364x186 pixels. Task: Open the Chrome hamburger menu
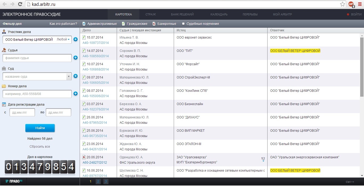[x=360, y=4]
